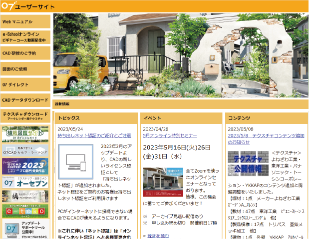
Task: Open テクスチャダウンロード menu item
Action: click(25, 116)
